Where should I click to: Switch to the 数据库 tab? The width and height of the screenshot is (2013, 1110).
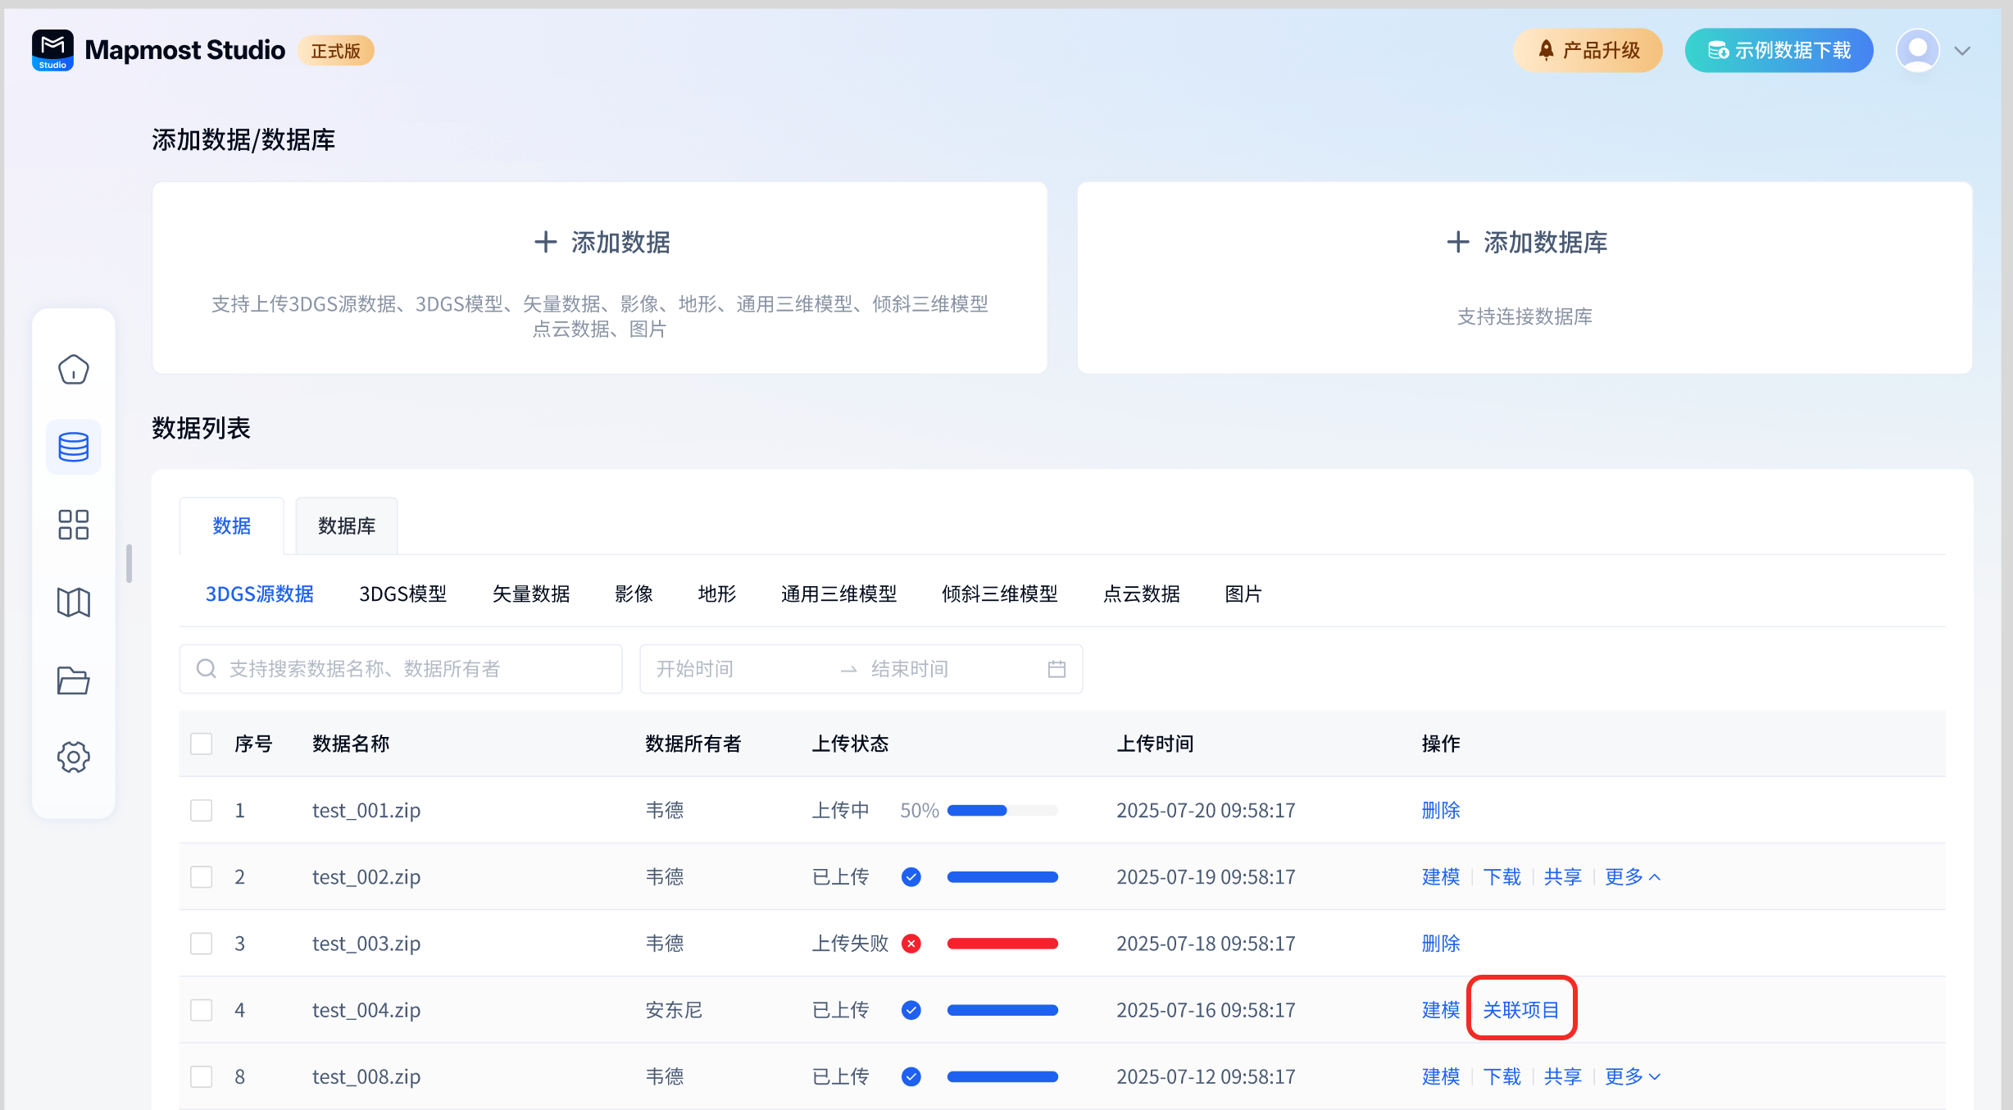(346, 526)
